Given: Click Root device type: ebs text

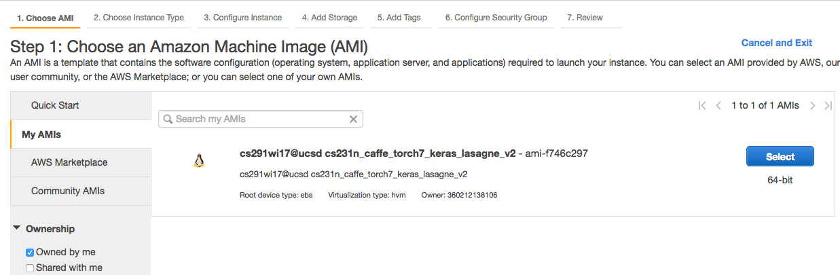Looking at the screenshot, I should [x=276, y=195].
